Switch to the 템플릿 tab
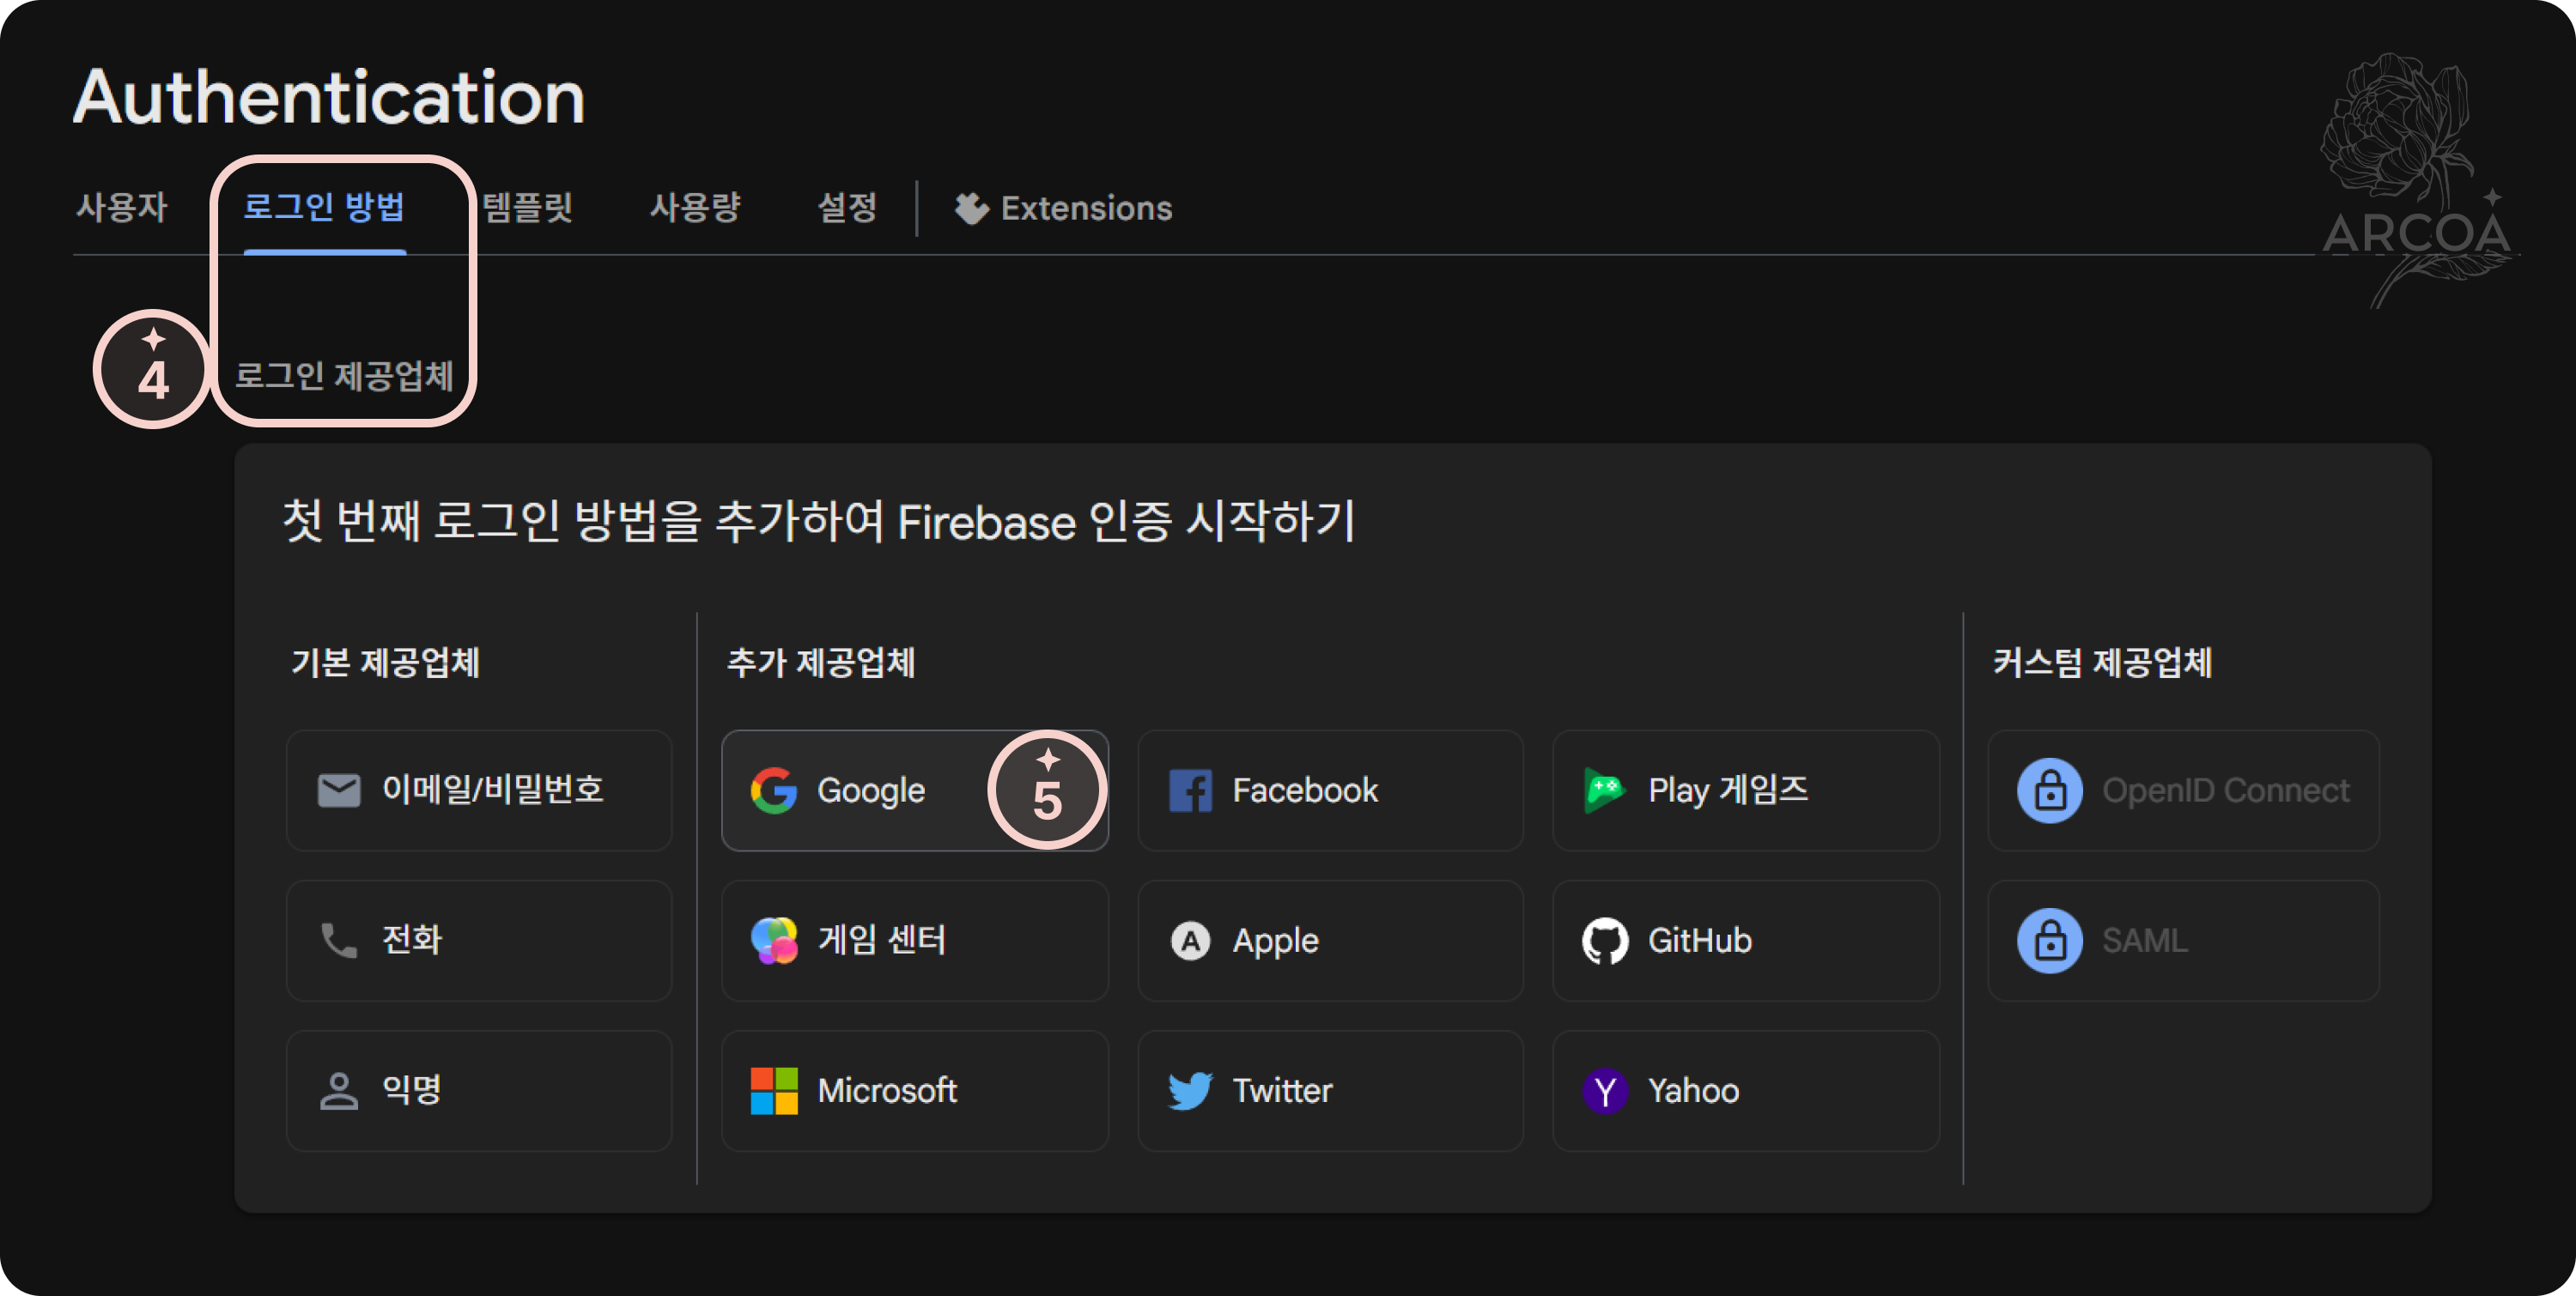2576x1296 pixels. pos(528,208)
